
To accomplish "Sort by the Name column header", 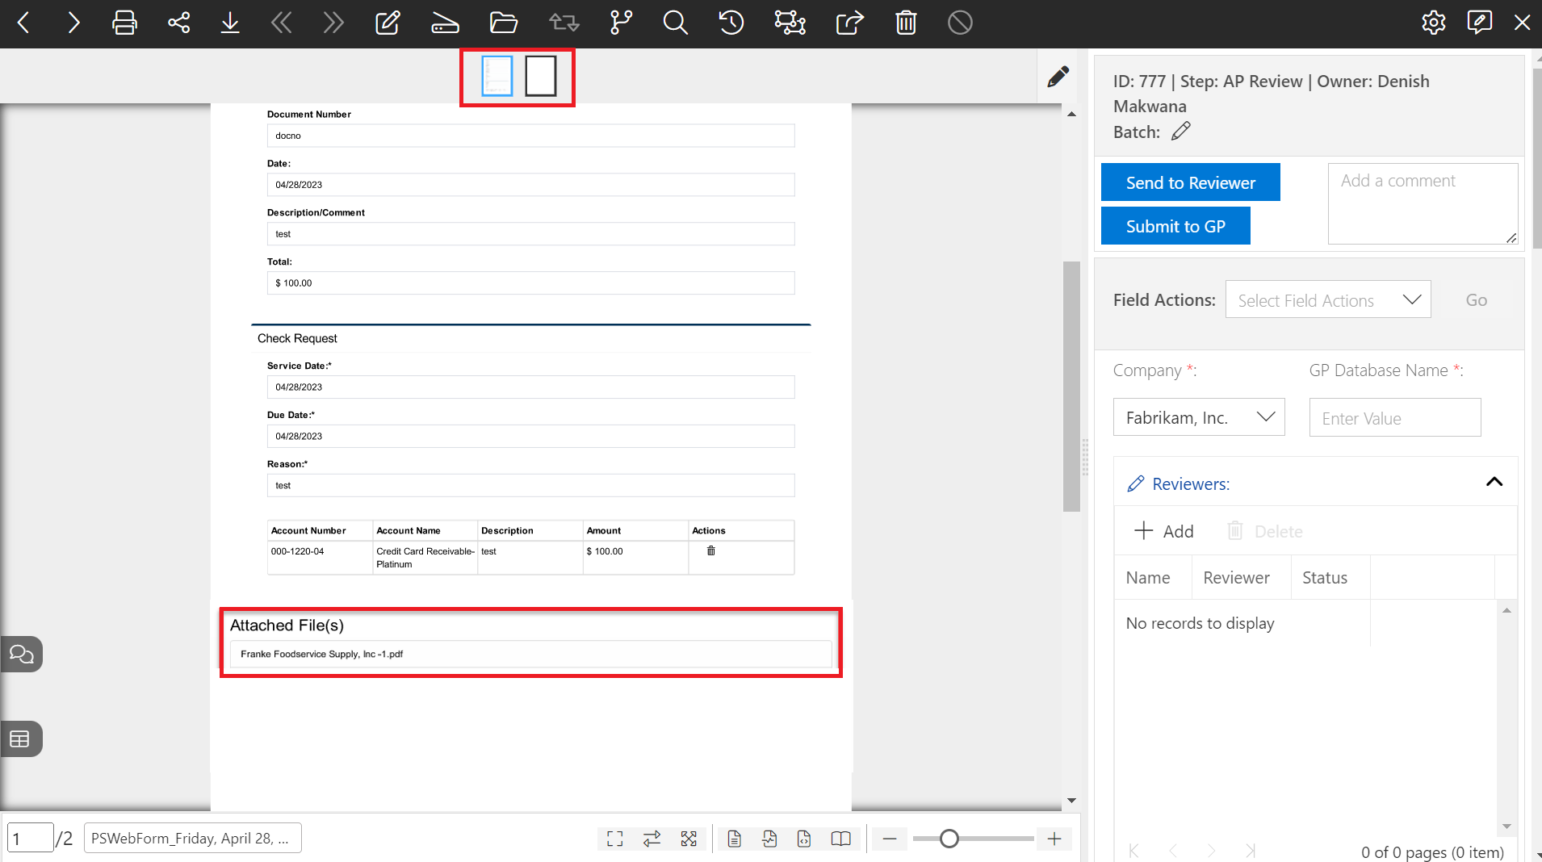I will (1148, 578).
